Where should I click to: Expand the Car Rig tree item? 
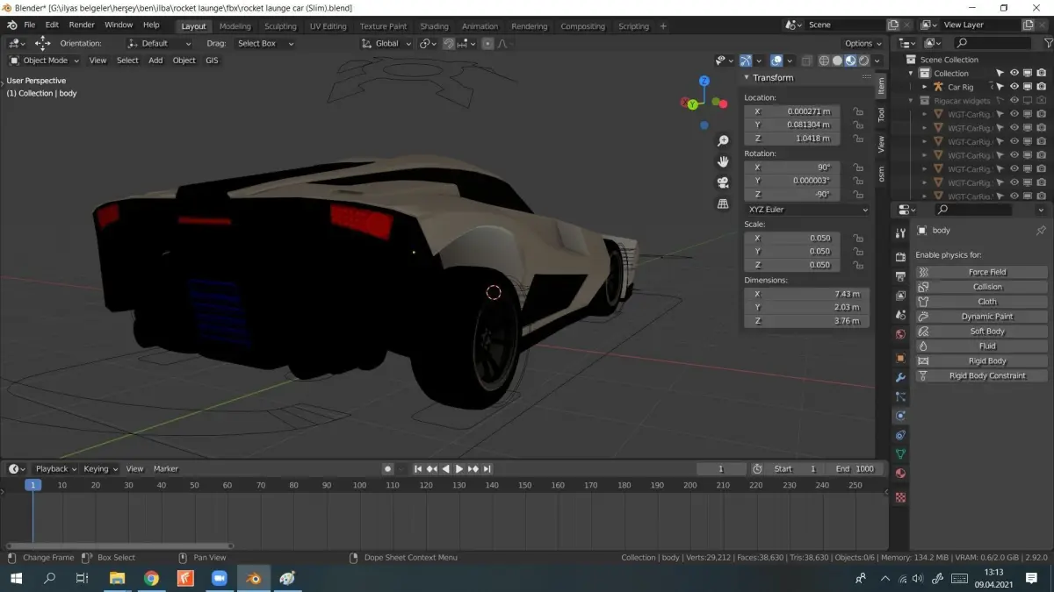(x=924, y=87)
